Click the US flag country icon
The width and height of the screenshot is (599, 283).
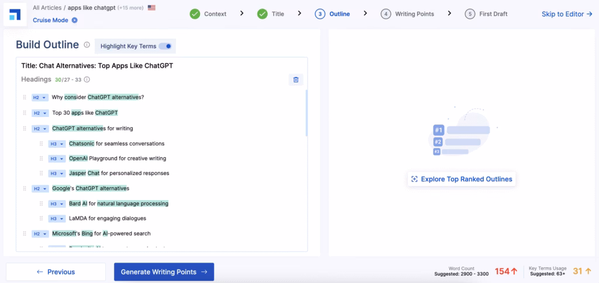click(x=152, y=8)
